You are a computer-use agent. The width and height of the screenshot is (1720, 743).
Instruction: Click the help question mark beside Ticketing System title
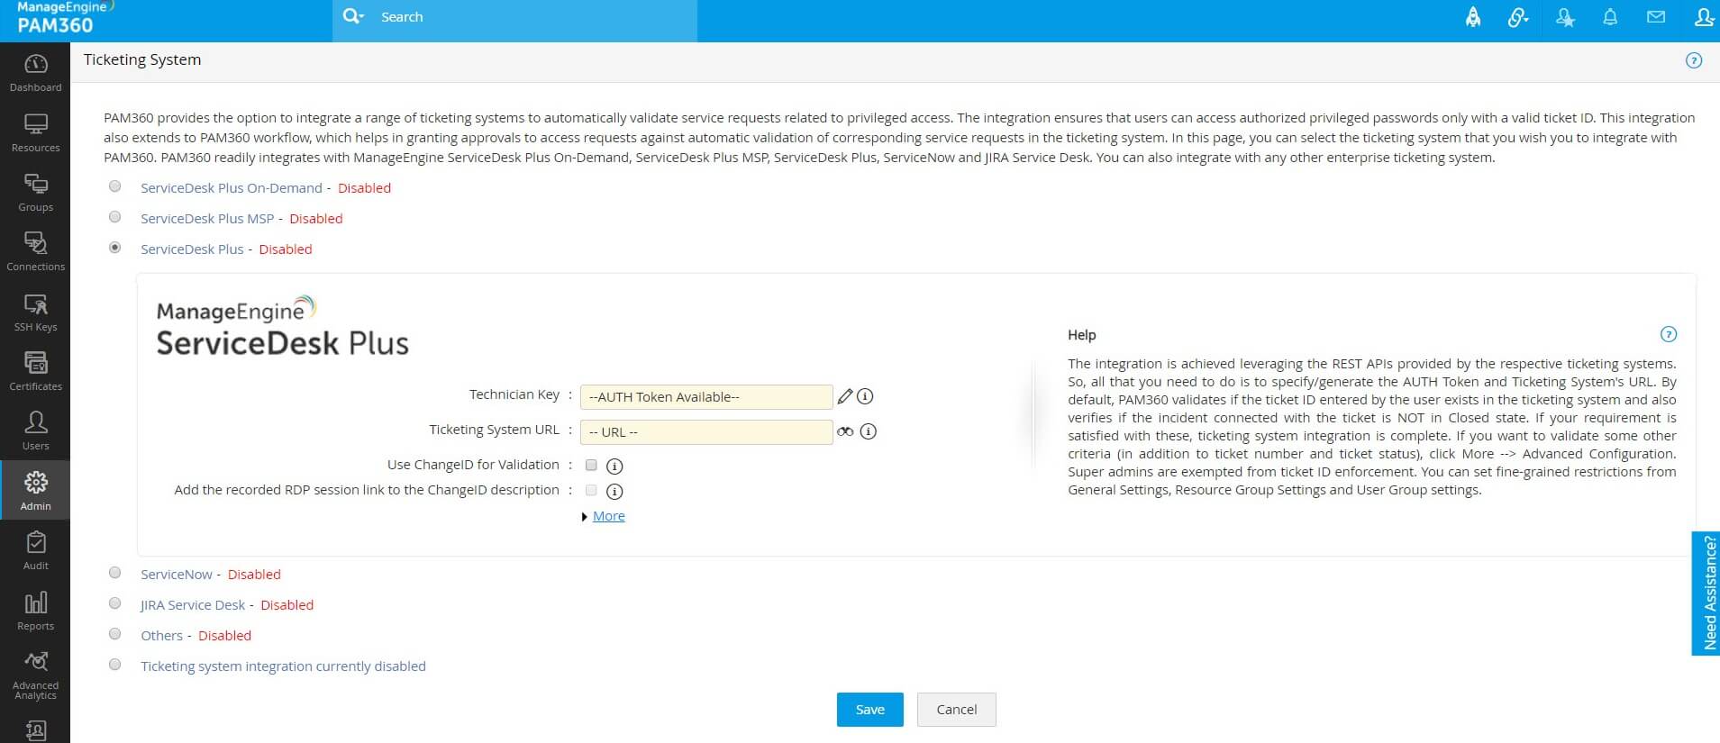pos(1694,60)
